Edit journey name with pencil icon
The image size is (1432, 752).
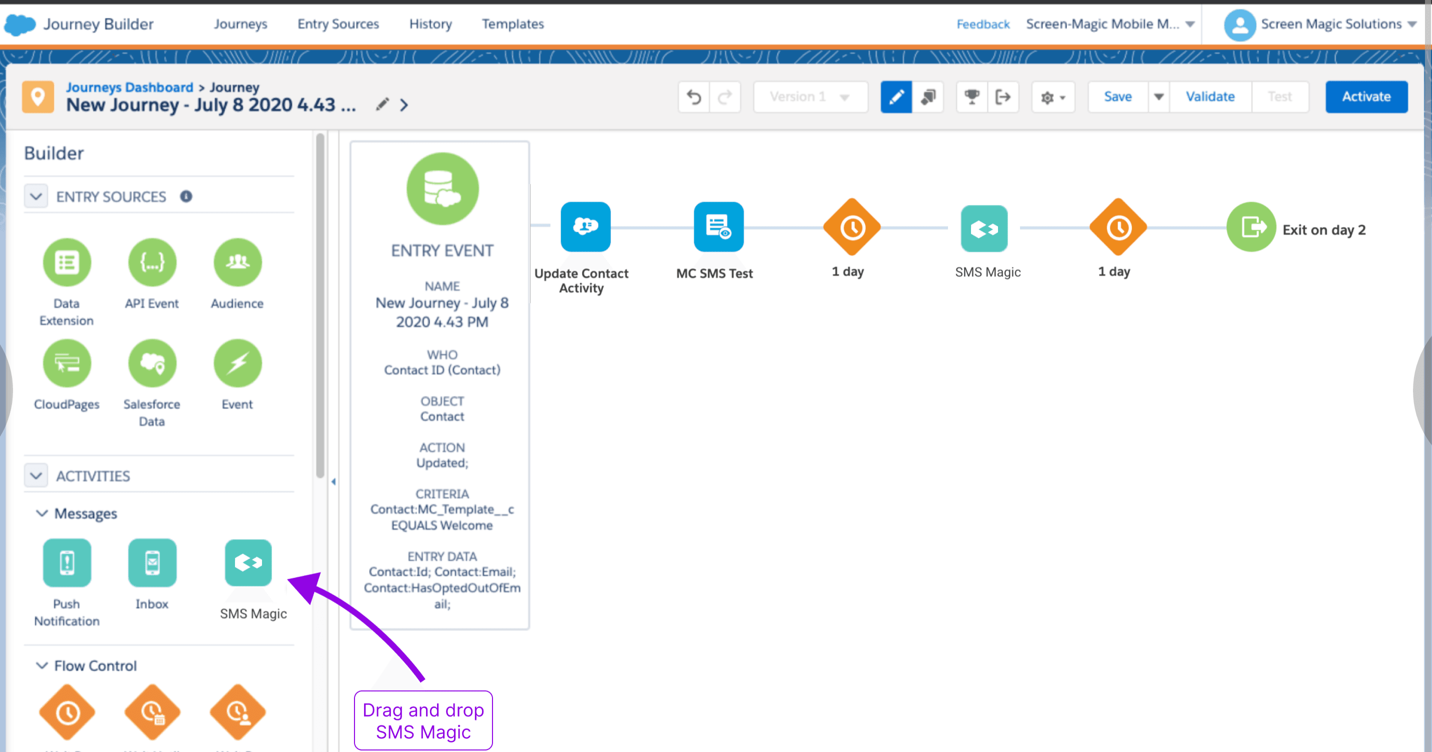click(x=382, y=104)
